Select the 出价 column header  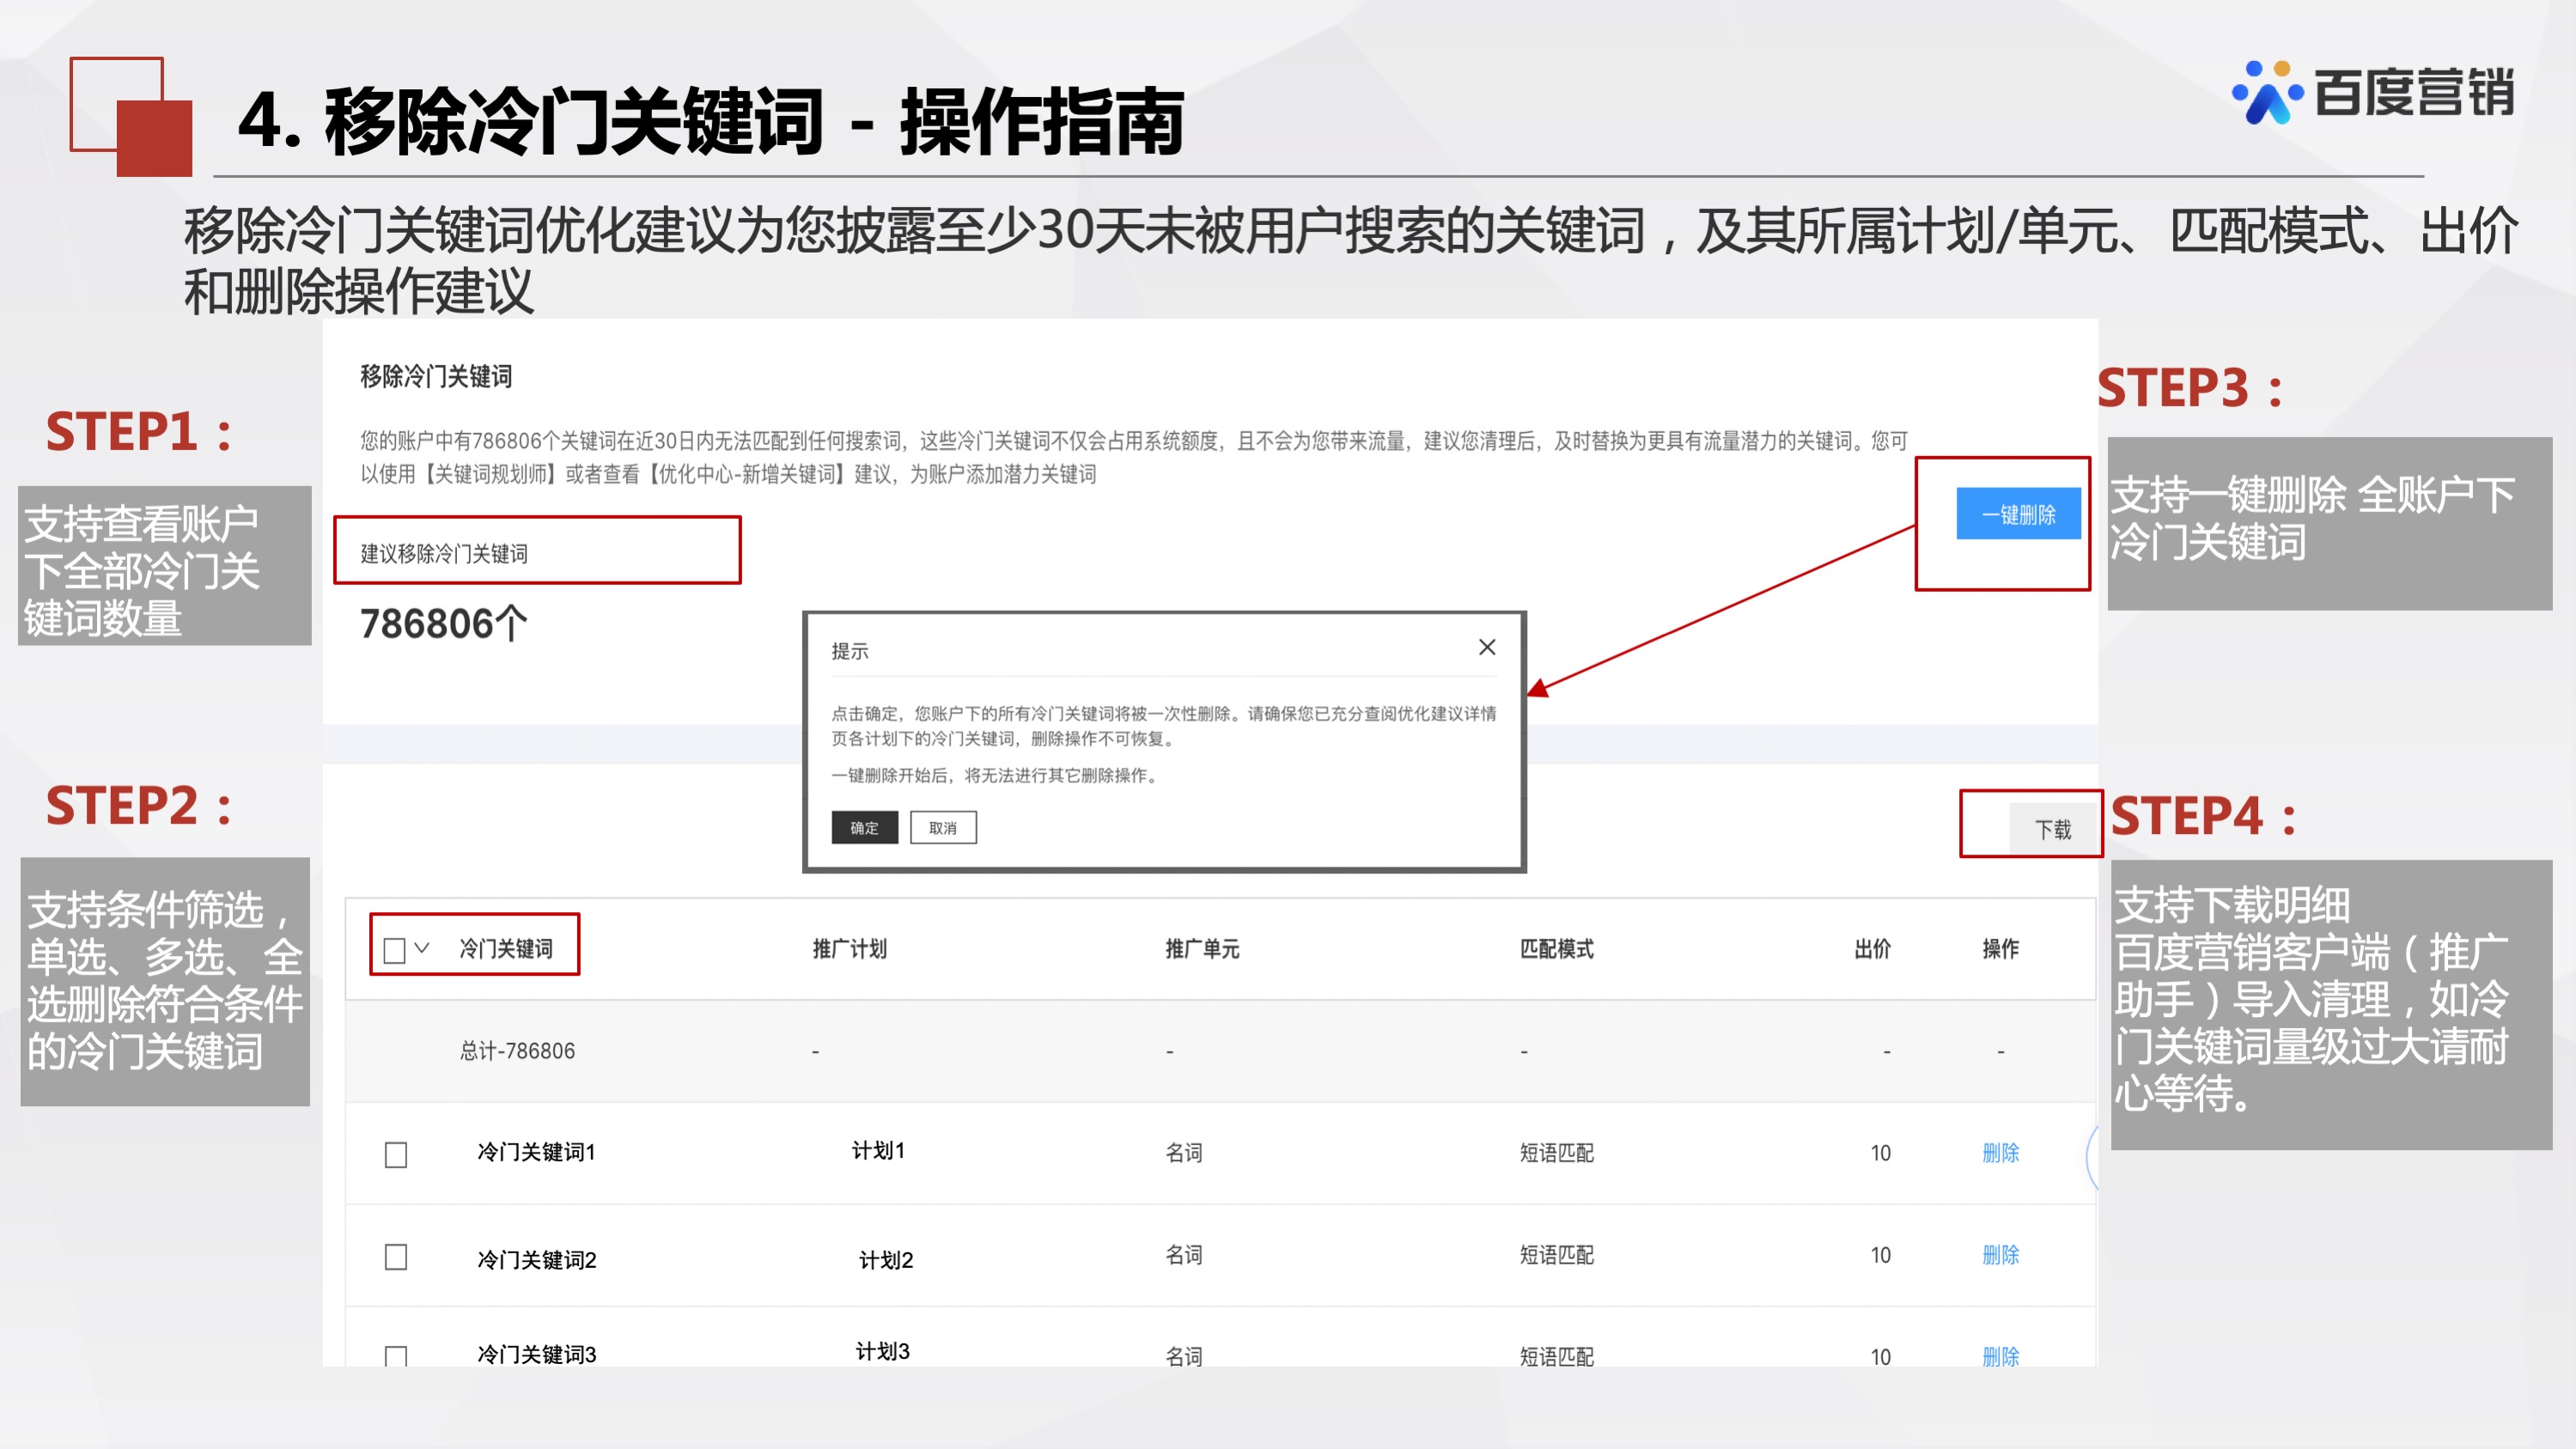(x=1871, y=950)
